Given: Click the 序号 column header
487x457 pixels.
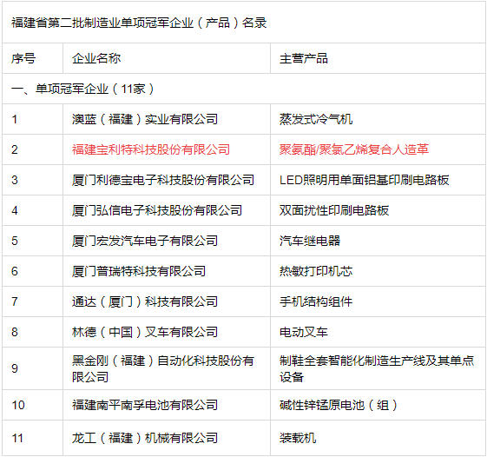Looking at the screenshot, I should coord(23,58).
